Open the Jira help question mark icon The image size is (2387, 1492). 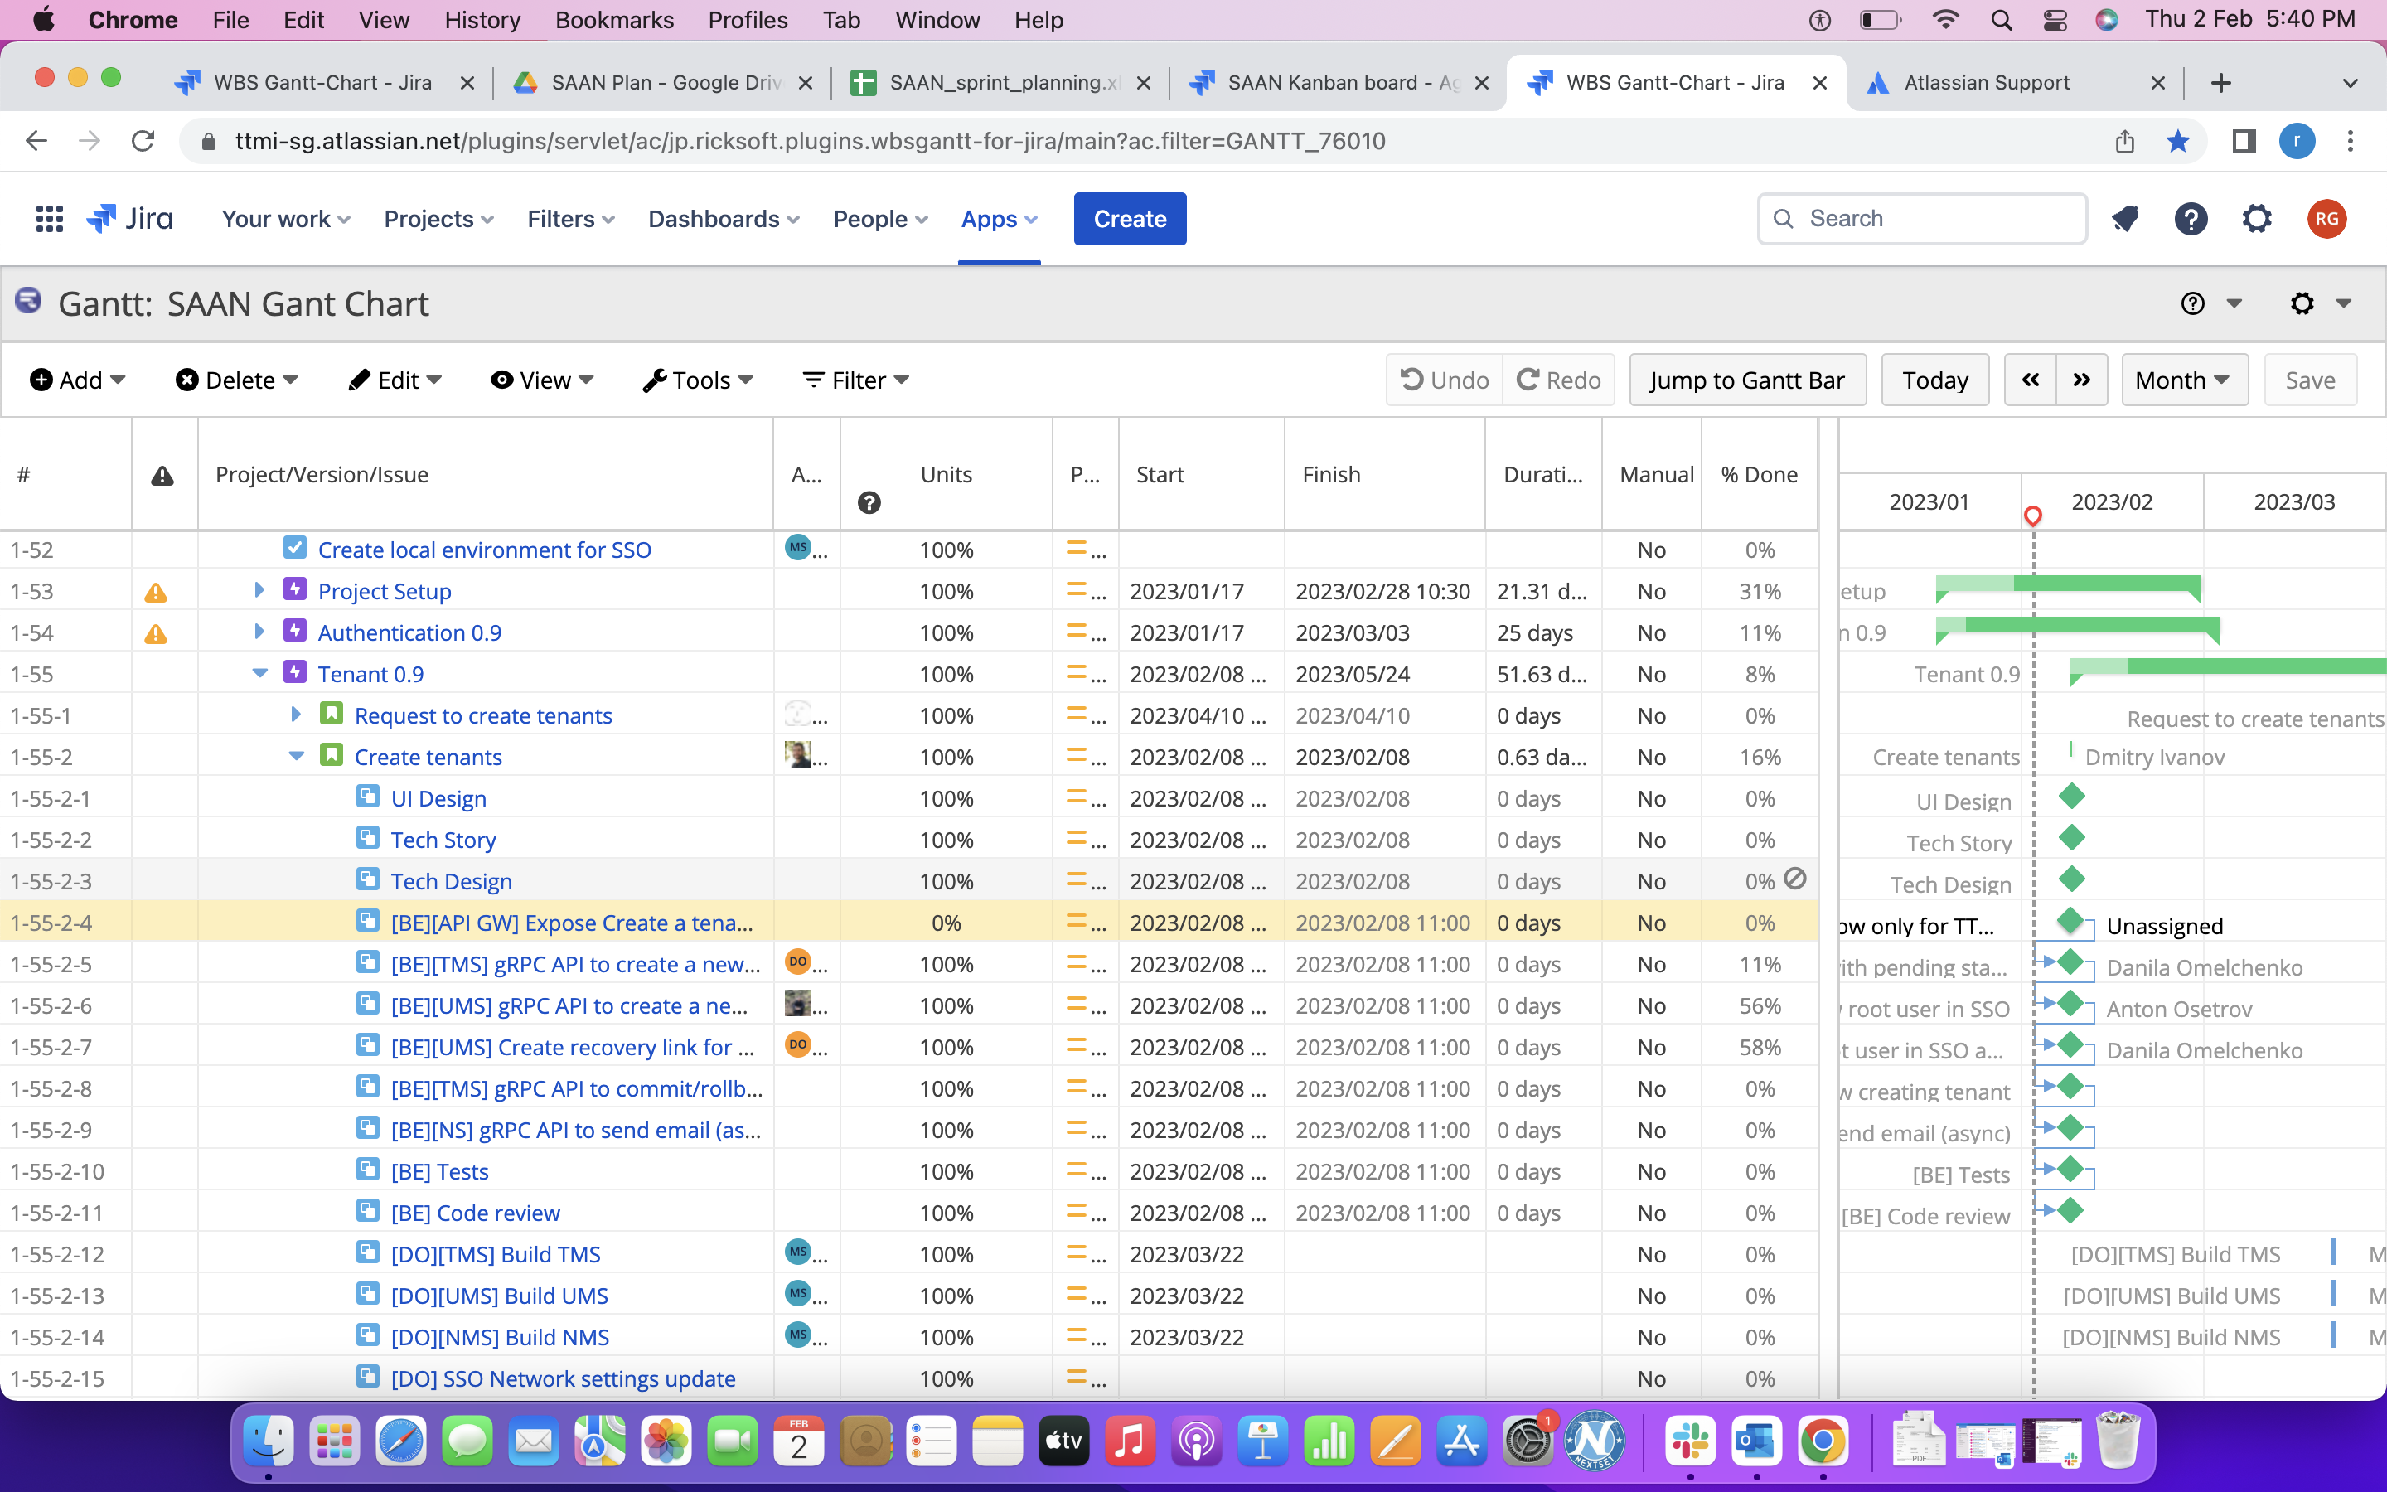2191,219
